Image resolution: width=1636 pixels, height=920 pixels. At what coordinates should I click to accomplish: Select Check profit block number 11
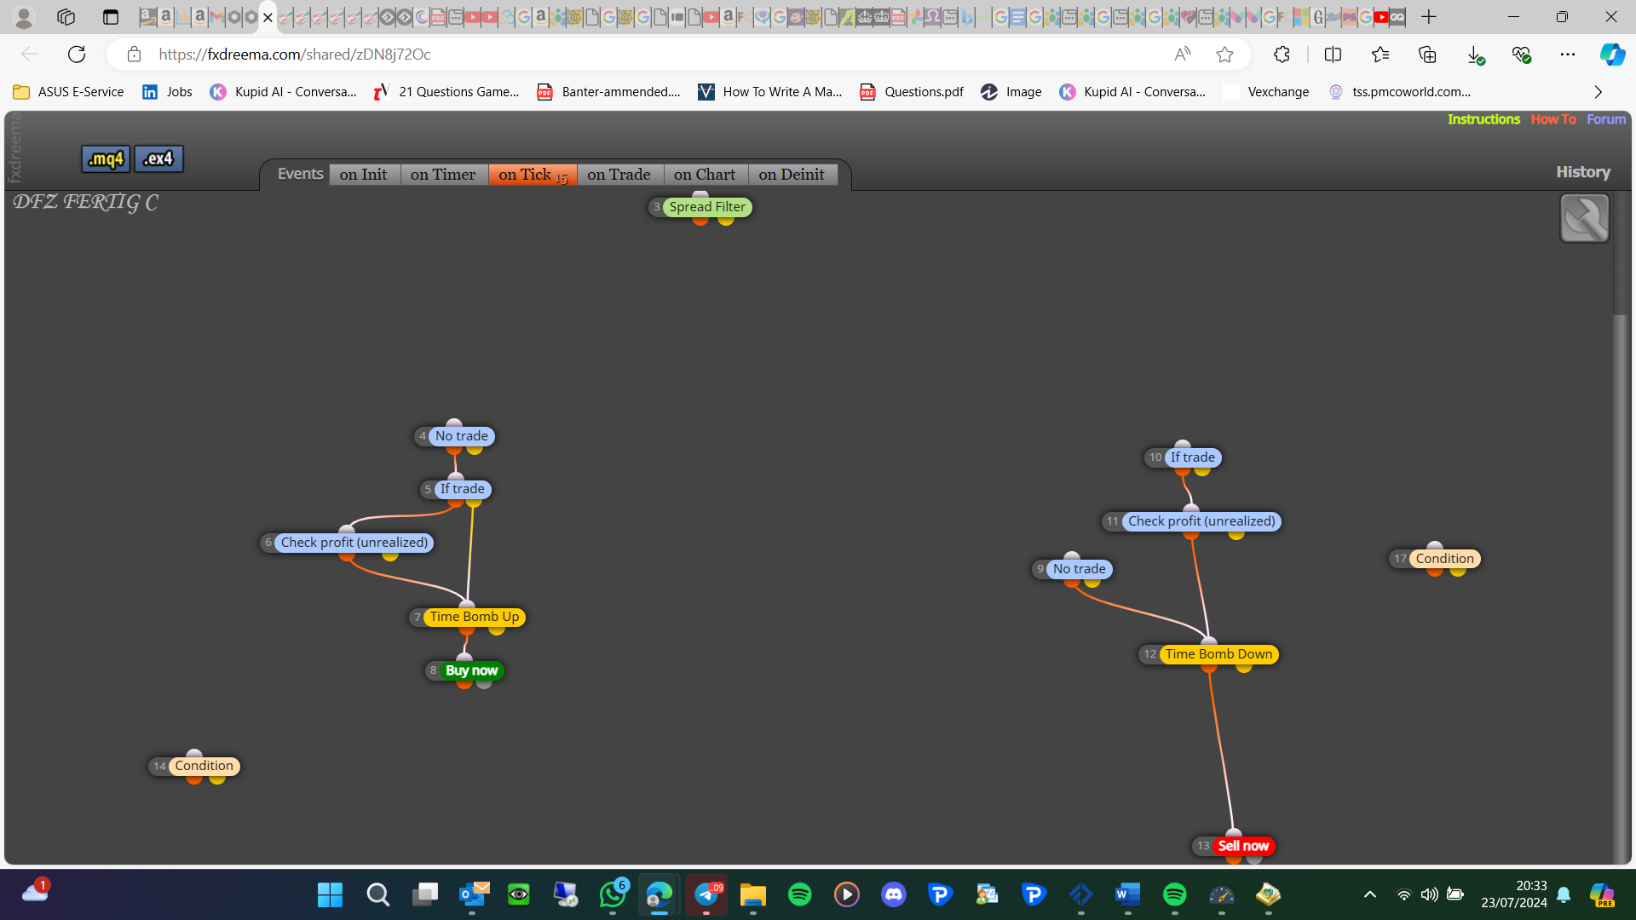(x=1201, y=521)
